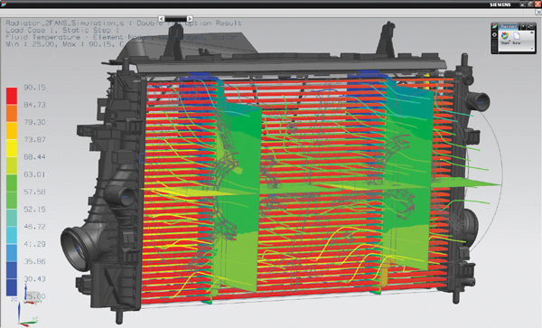Viewport: 542px width, 328px height.
Task: Restore down the Siemens window
Action: click(x=530, y=5)
